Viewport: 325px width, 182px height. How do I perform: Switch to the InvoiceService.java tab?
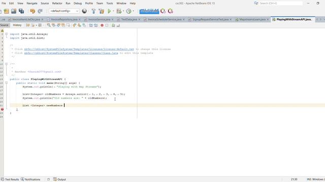click(99, 19)
